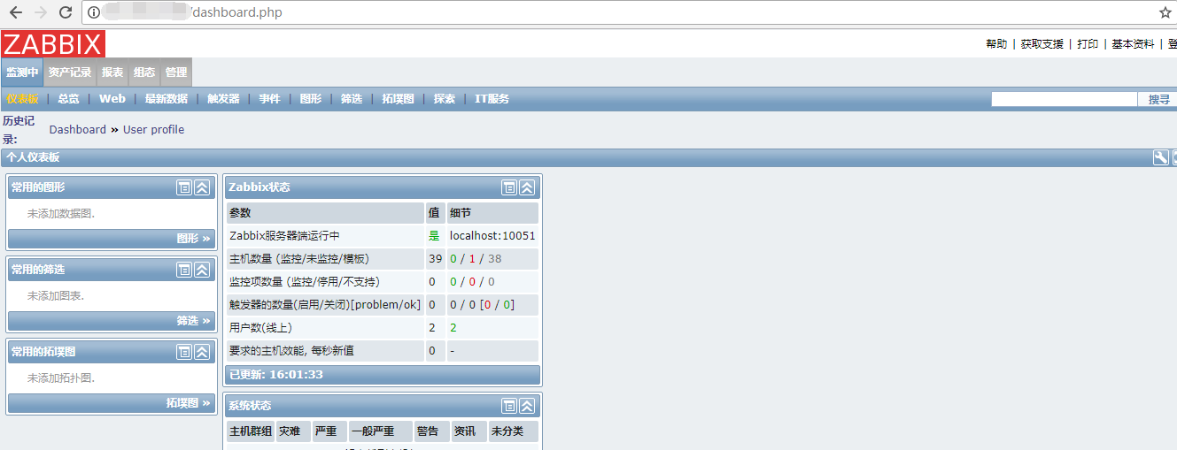This screenshot has height=450, width=1177.
Task: Click the 主机群组 column header
Action: [251, 431]
